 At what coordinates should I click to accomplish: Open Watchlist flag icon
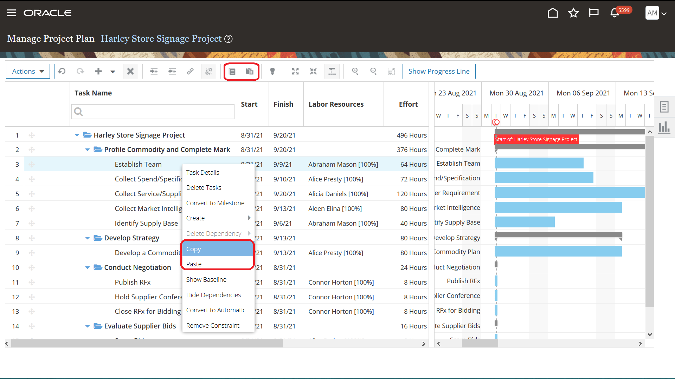point(594,13)
